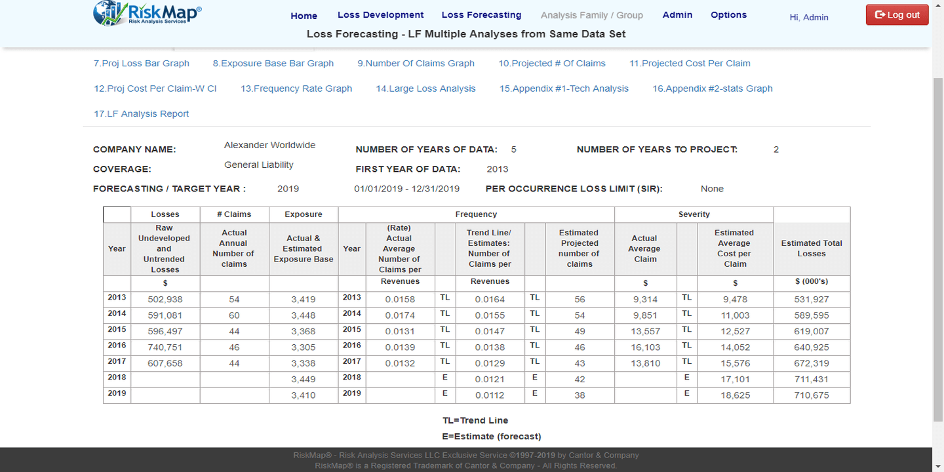Click the forecasting target year 2019 value
944x472 pixels.
coord(288,189)
